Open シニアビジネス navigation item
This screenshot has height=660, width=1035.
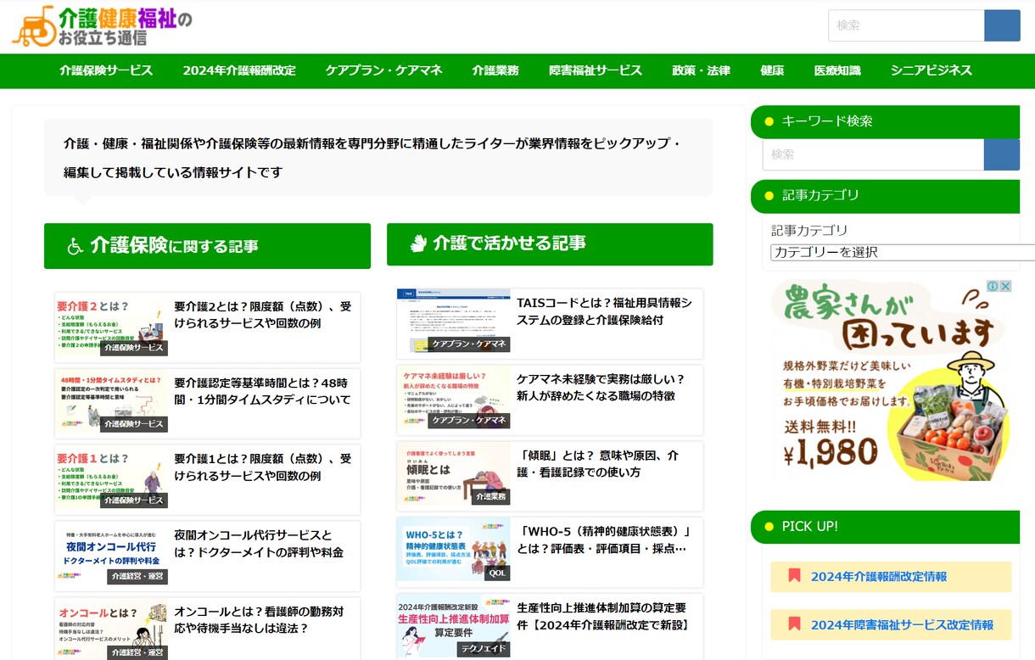pyautogui.click(x=931, y=70)
